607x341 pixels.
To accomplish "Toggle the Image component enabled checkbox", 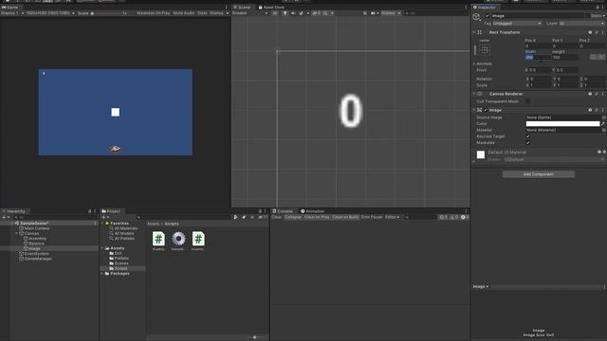I will [x=486, y=110].
